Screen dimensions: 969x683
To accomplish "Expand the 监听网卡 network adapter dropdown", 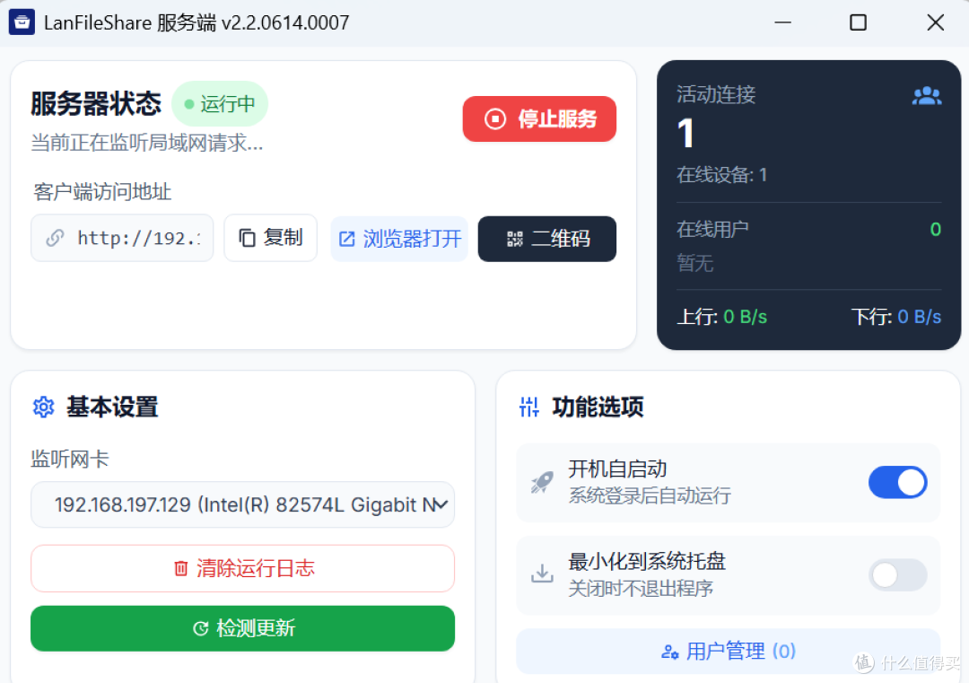I will tap(242, 505).
